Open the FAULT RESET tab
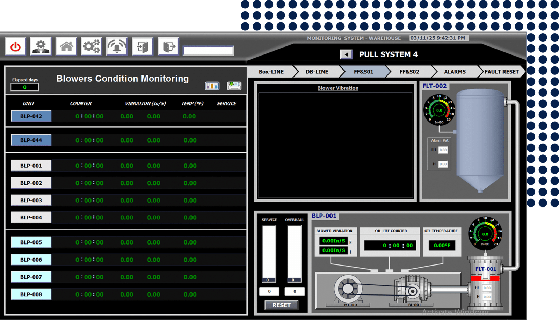The height and width of the screenshot is (320, 559). coord(501,72)
